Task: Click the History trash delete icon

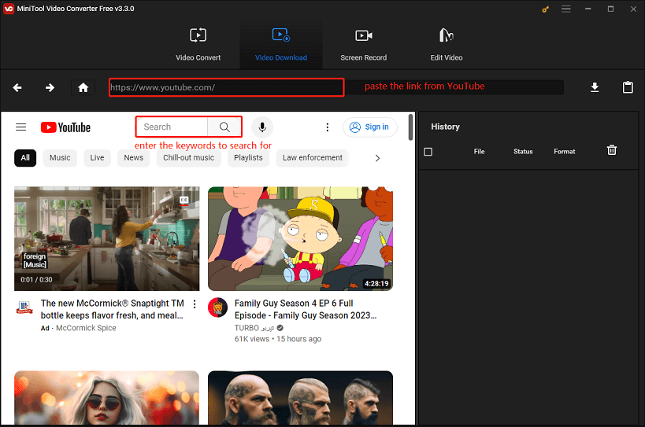Action: tap(612, 150)
